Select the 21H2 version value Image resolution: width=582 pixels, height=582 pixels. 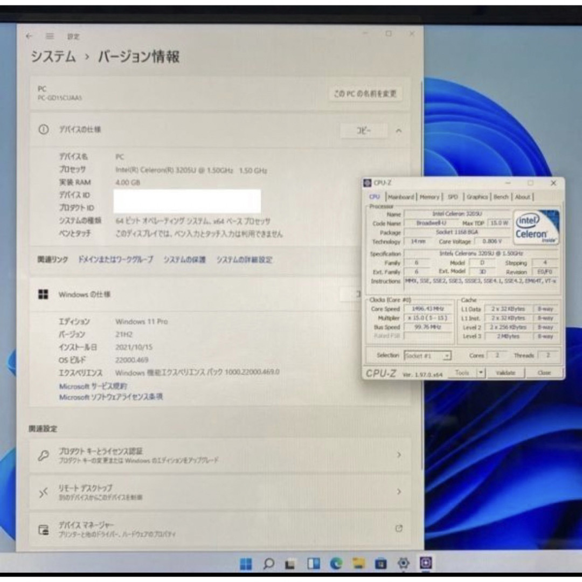(x=123, y=335)
